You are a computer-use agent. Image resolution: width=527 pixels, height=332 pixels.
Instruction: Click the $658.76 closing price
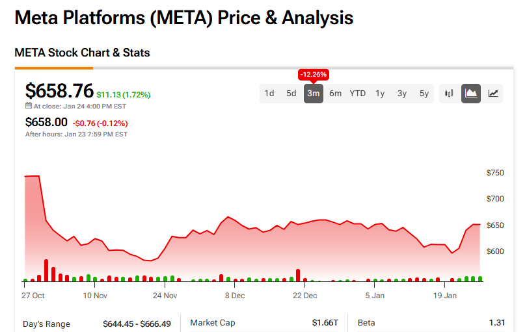coord(59,90)
